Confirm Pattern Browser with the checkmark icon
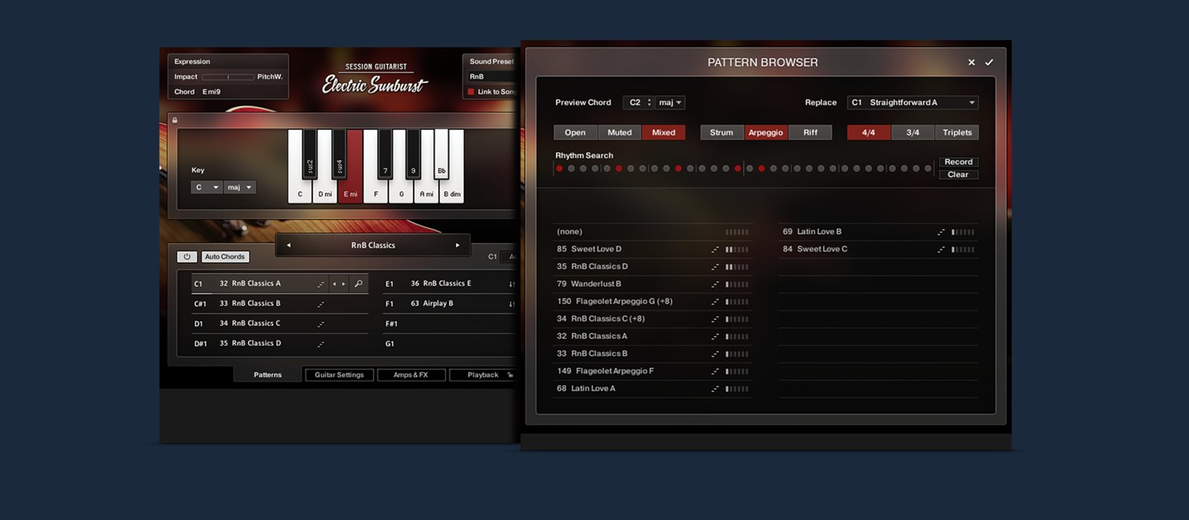The image size is (1189, 520). [989, 62]
